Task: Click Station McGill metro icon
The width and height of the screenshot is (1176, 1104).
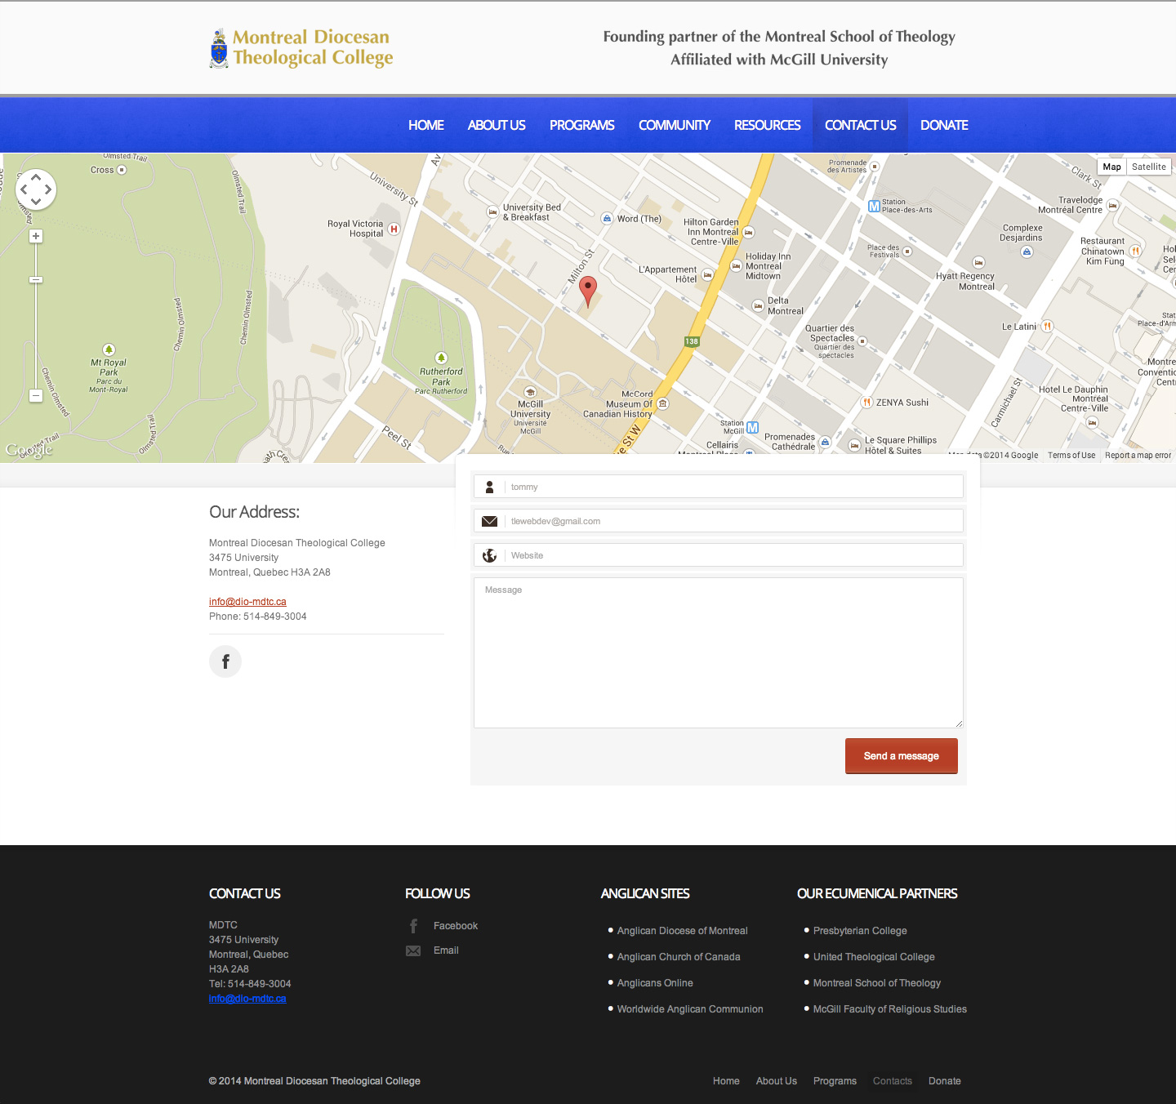Action: (x=752, y=427)
